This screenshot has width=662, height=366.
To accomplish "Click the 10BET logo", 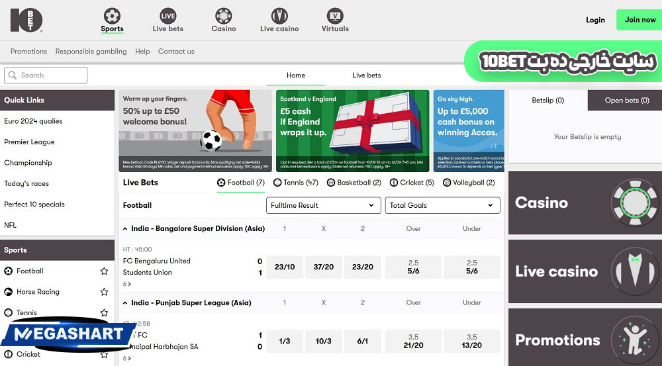I will pyautogui.click(x=26, y=20).
